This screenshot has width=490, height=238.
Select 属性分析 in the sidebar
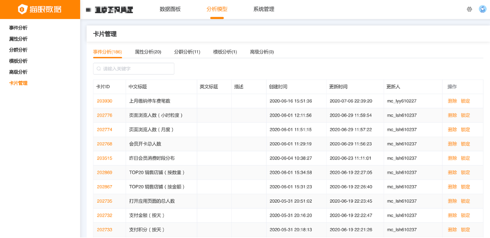click(x=18, y=39)
